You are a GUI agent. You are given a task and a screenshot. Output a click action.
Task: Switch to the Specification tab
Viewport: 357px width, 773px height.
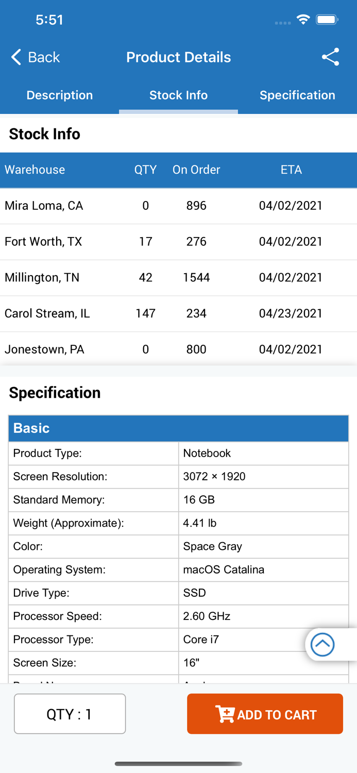(297, 95)
